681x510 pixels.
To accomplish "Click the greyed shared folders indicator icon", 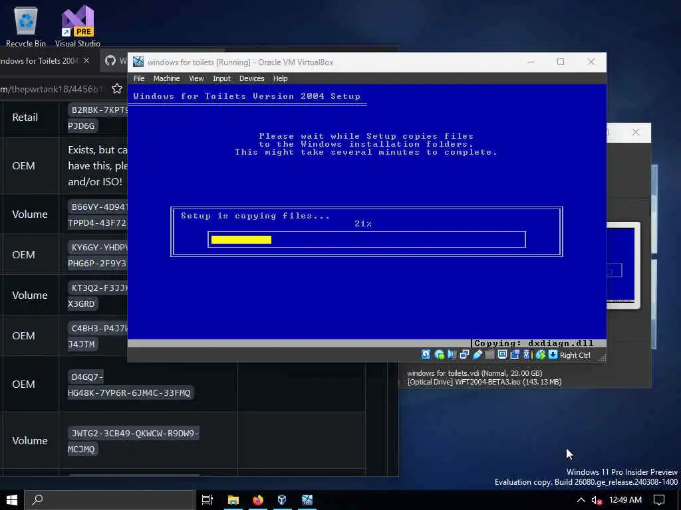I will pyautogui.click(x=489, y=355).
